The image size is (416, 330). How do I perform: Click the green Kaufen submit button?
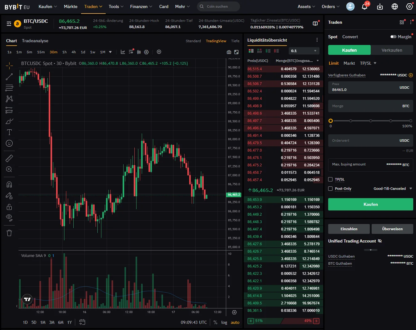pyautogui.click(x=371, y=204)
